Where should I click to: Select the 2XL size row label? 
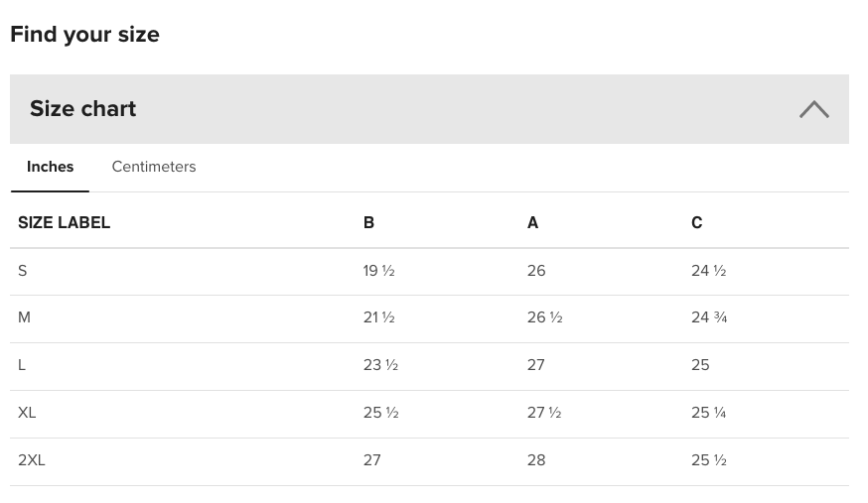31,460
